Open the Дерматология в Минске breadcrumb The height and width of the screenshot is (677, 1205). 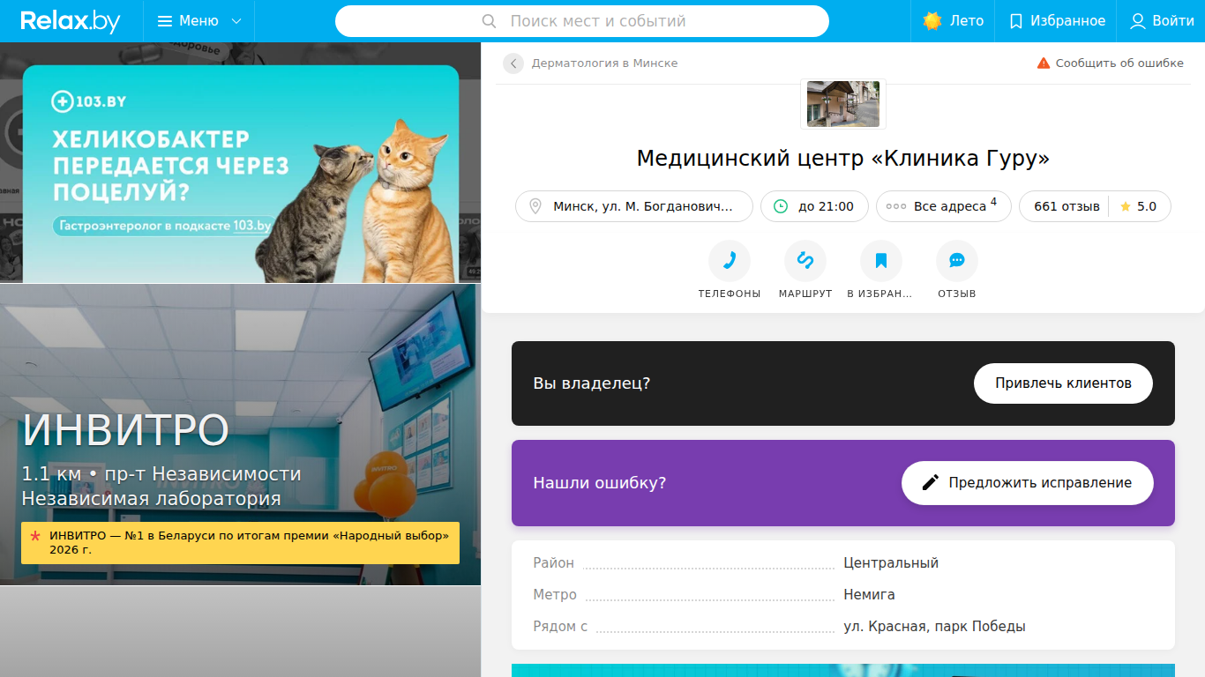[604, 63]
